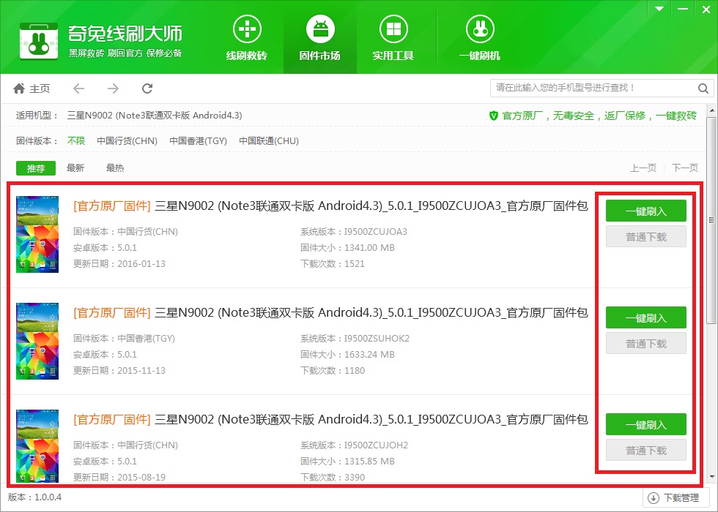Go to 上一页 previous page
Screen dimensions: 718x512
pos(643,167)
